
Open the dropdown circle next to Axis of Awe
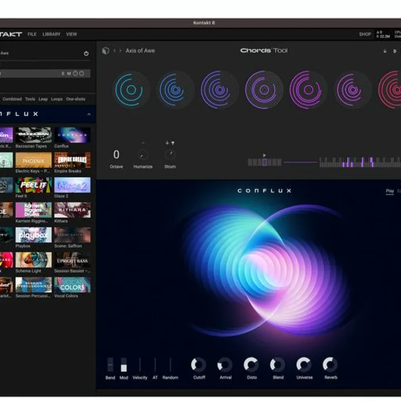[x=86, y=53]
